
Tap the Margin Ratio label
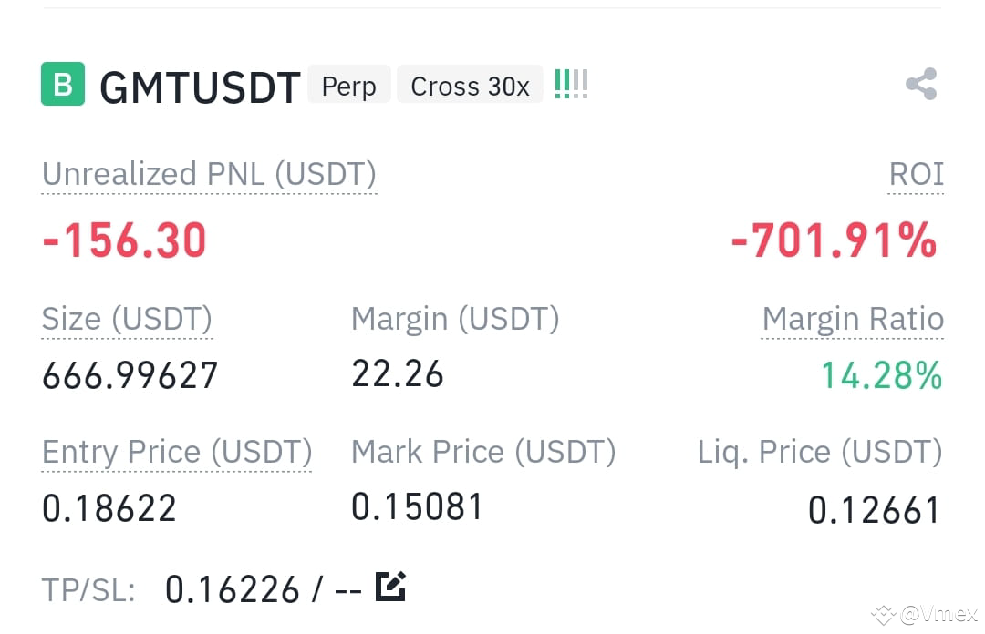[x=853, y=319]
